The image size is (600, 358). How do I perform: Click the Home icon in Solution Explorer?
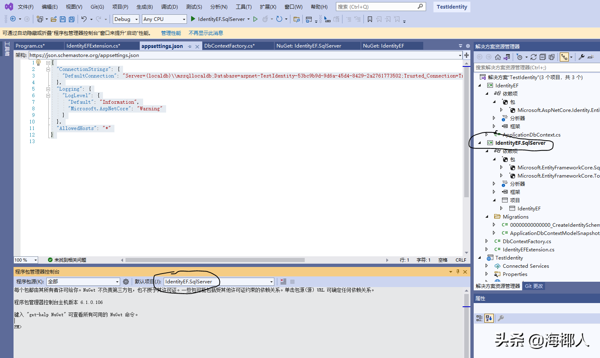point(497,57)
